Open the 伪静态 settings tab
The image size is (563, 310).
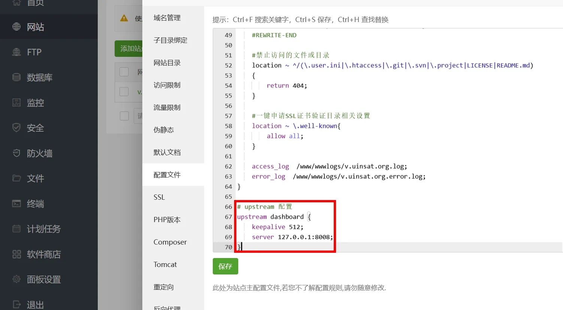tap(164, 130)
